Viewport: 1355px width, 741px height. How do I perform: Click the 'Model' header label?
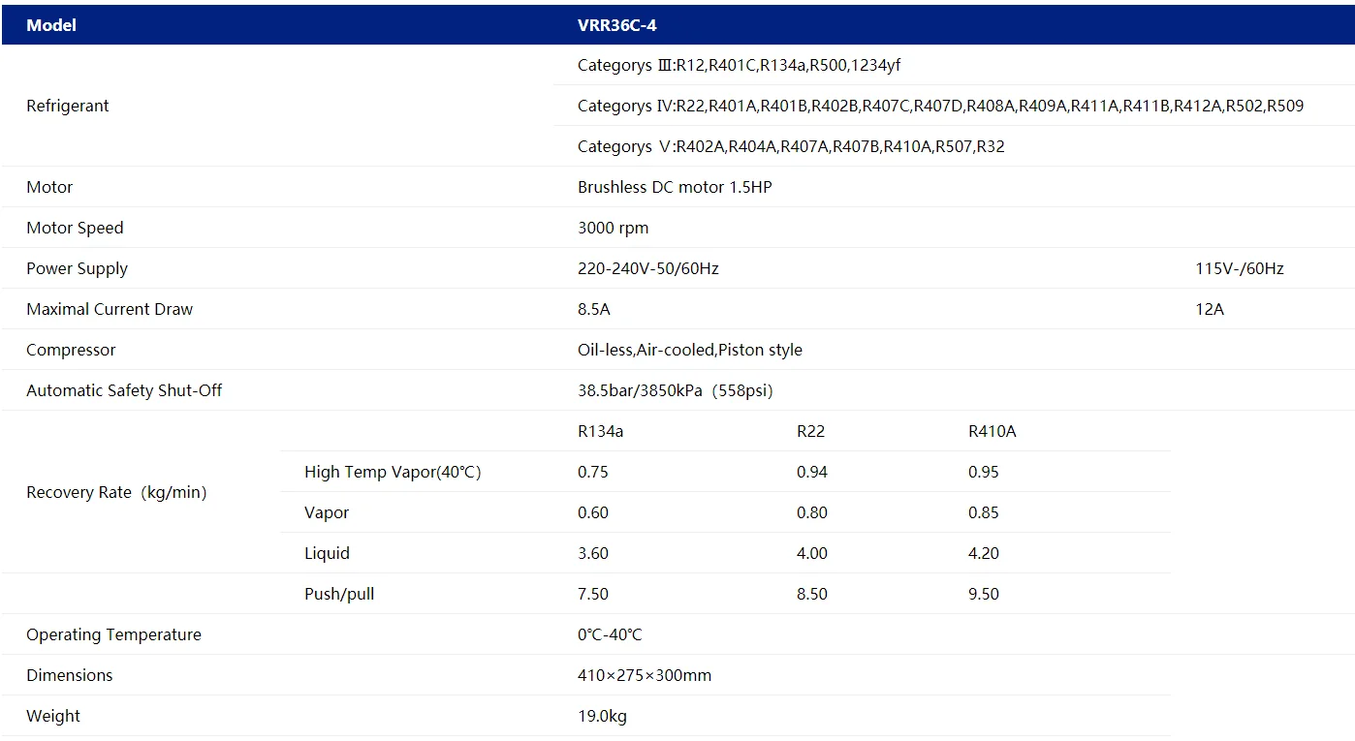tap(51, 25)
